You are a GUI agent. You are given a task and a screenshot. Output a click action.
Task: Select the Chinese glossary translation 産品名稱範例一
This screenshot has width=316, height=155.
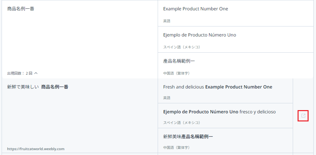click(179, 61)
